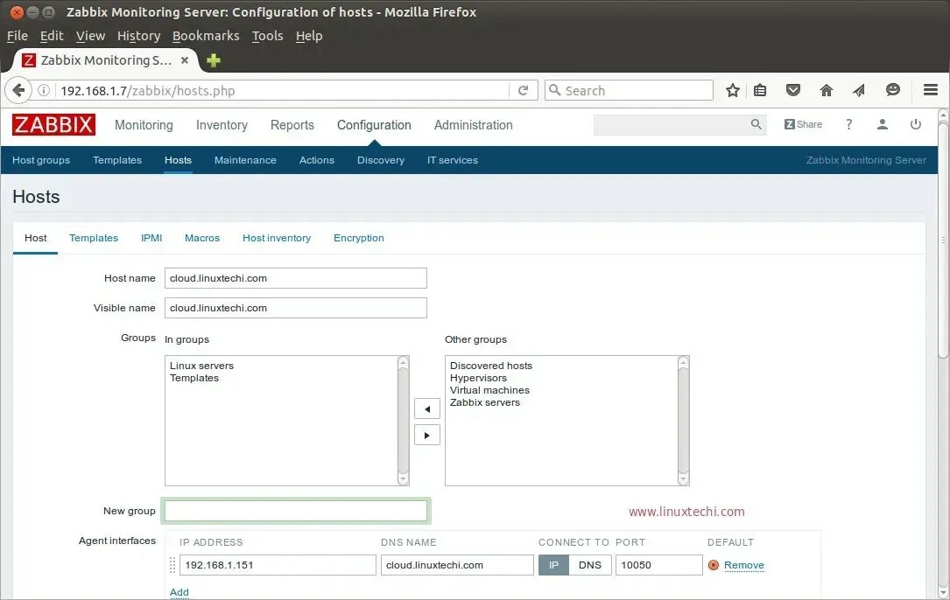Remove the agent interface
Image resolution: width=950 pixels, height=600 pixels.
pos(744,565)
